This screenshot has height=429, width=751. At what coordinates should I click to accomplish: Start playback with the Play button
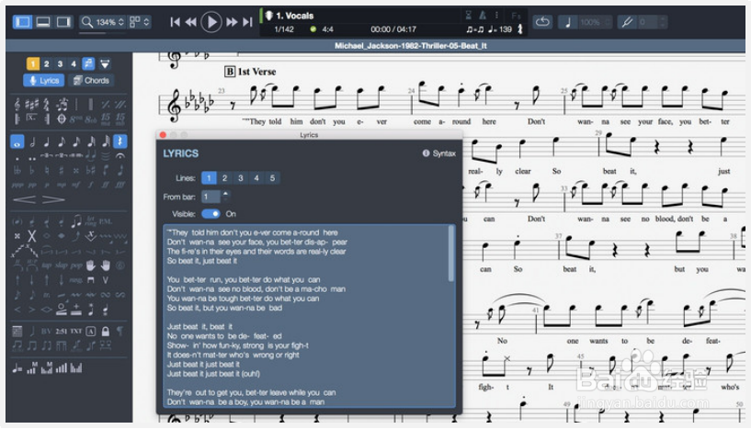pyautogui.click(x=211, y=22)
